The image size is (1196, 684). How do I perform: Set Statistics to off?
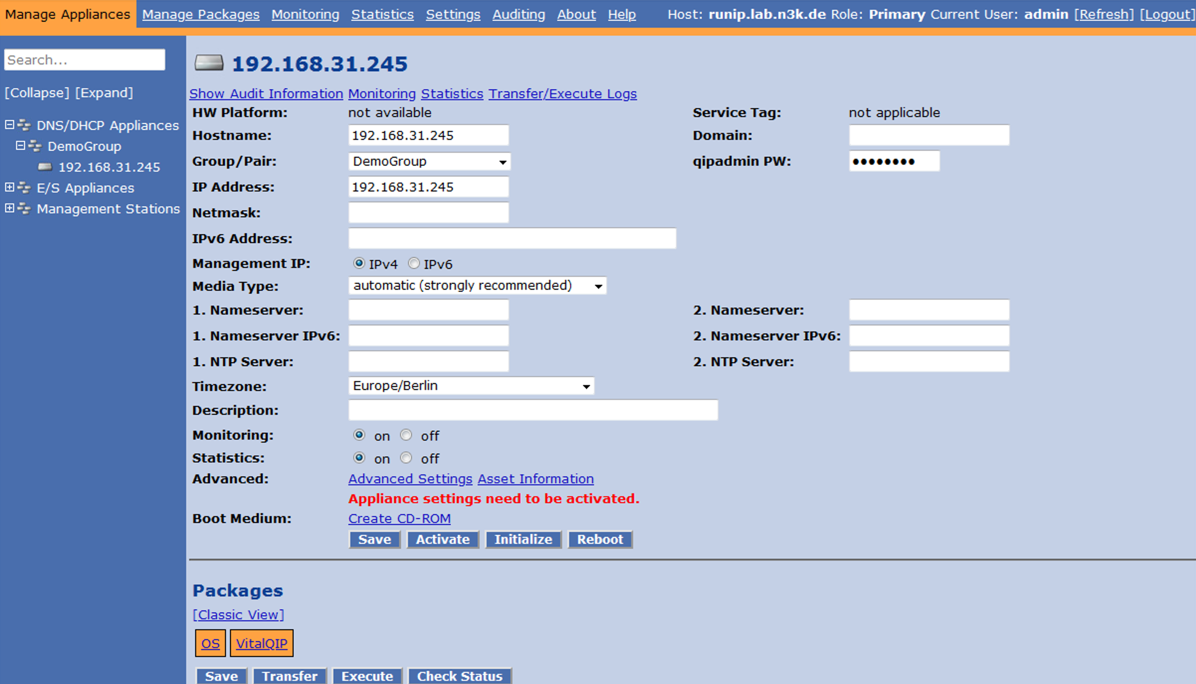[x=406, y=458]
